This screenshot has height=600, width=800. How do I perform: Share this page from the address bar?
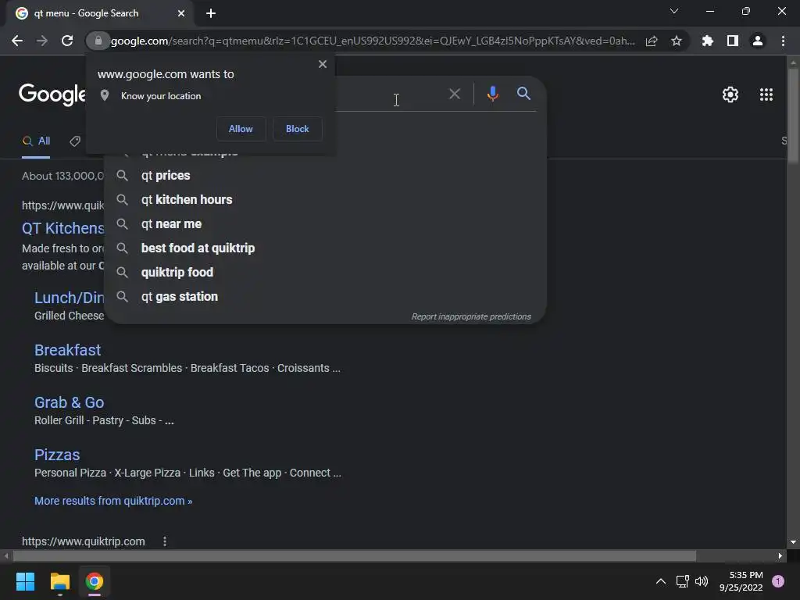[652, 41]
